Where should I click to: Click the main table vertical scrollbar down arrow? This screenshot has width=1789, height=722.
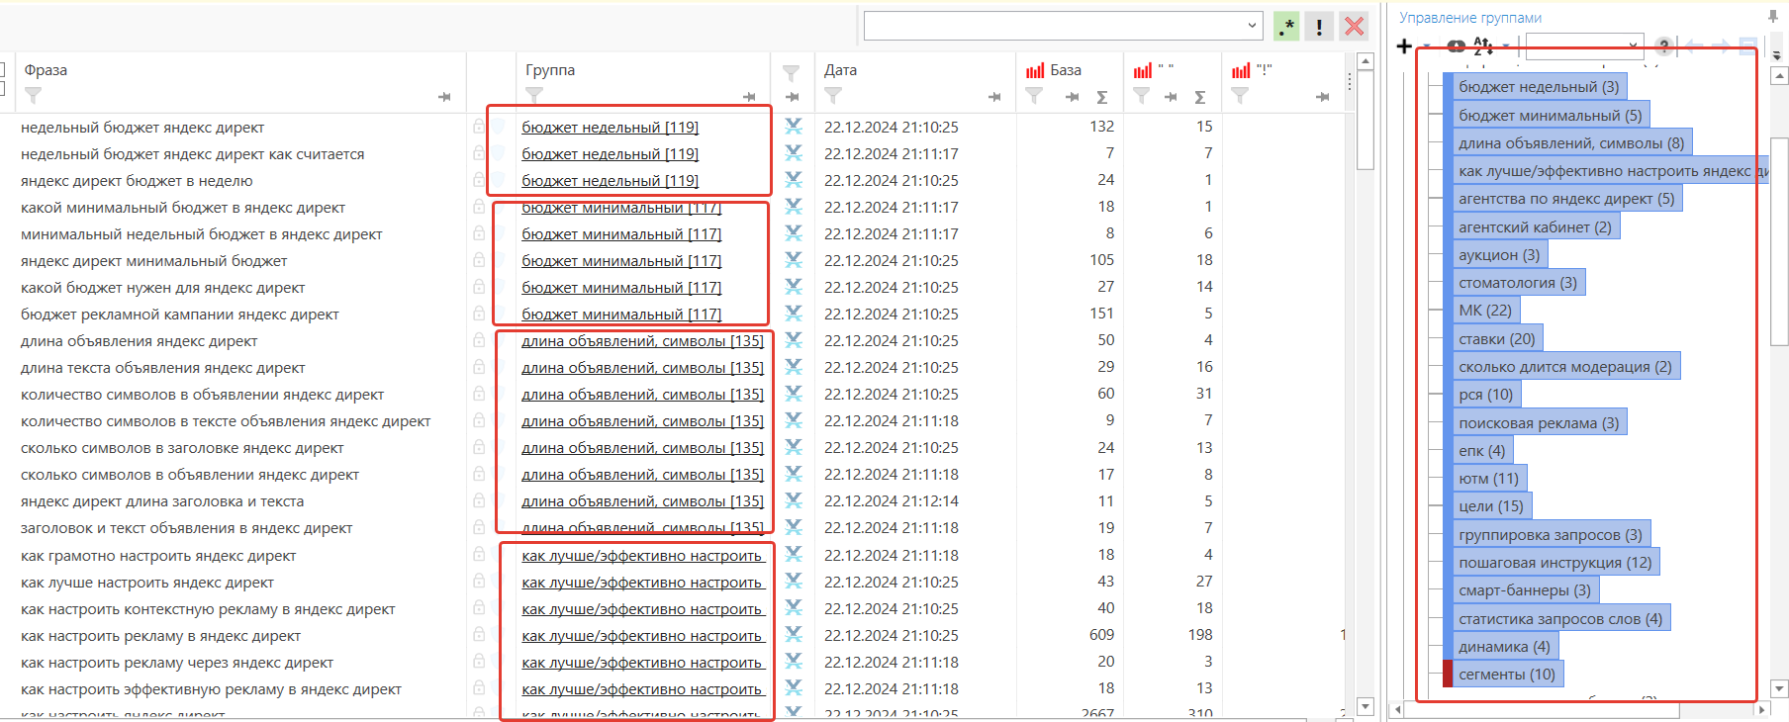pyautogui.click(x=1365, y=706)
